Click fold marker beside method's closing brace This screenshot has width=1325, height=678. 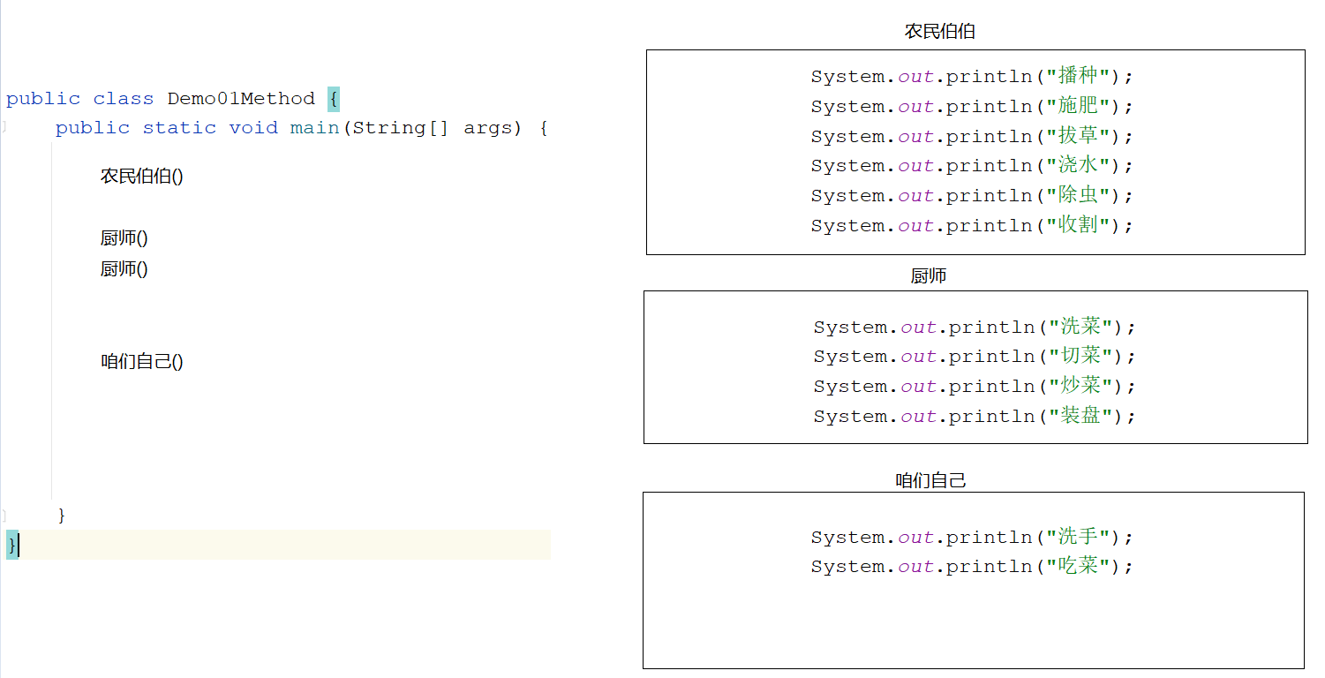(4, 515)
